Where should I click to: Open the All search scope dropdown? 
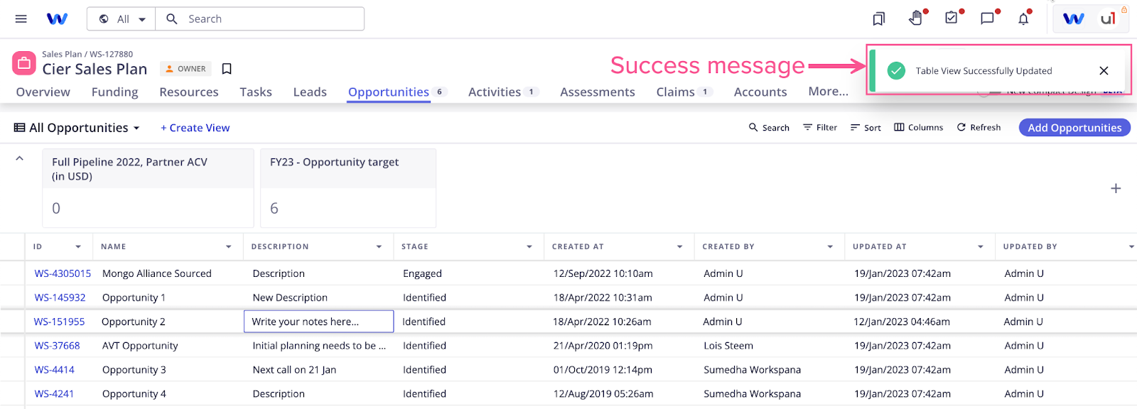coord(122,19)
